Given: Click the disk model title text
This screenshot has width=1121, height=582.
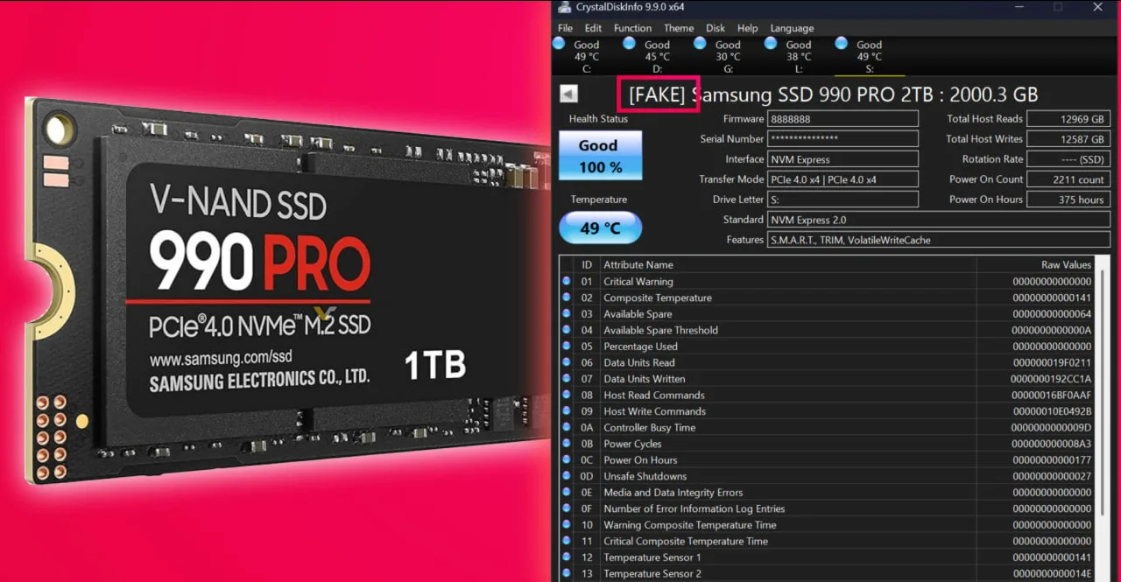Looking at the screenshot, I should 833,95.
